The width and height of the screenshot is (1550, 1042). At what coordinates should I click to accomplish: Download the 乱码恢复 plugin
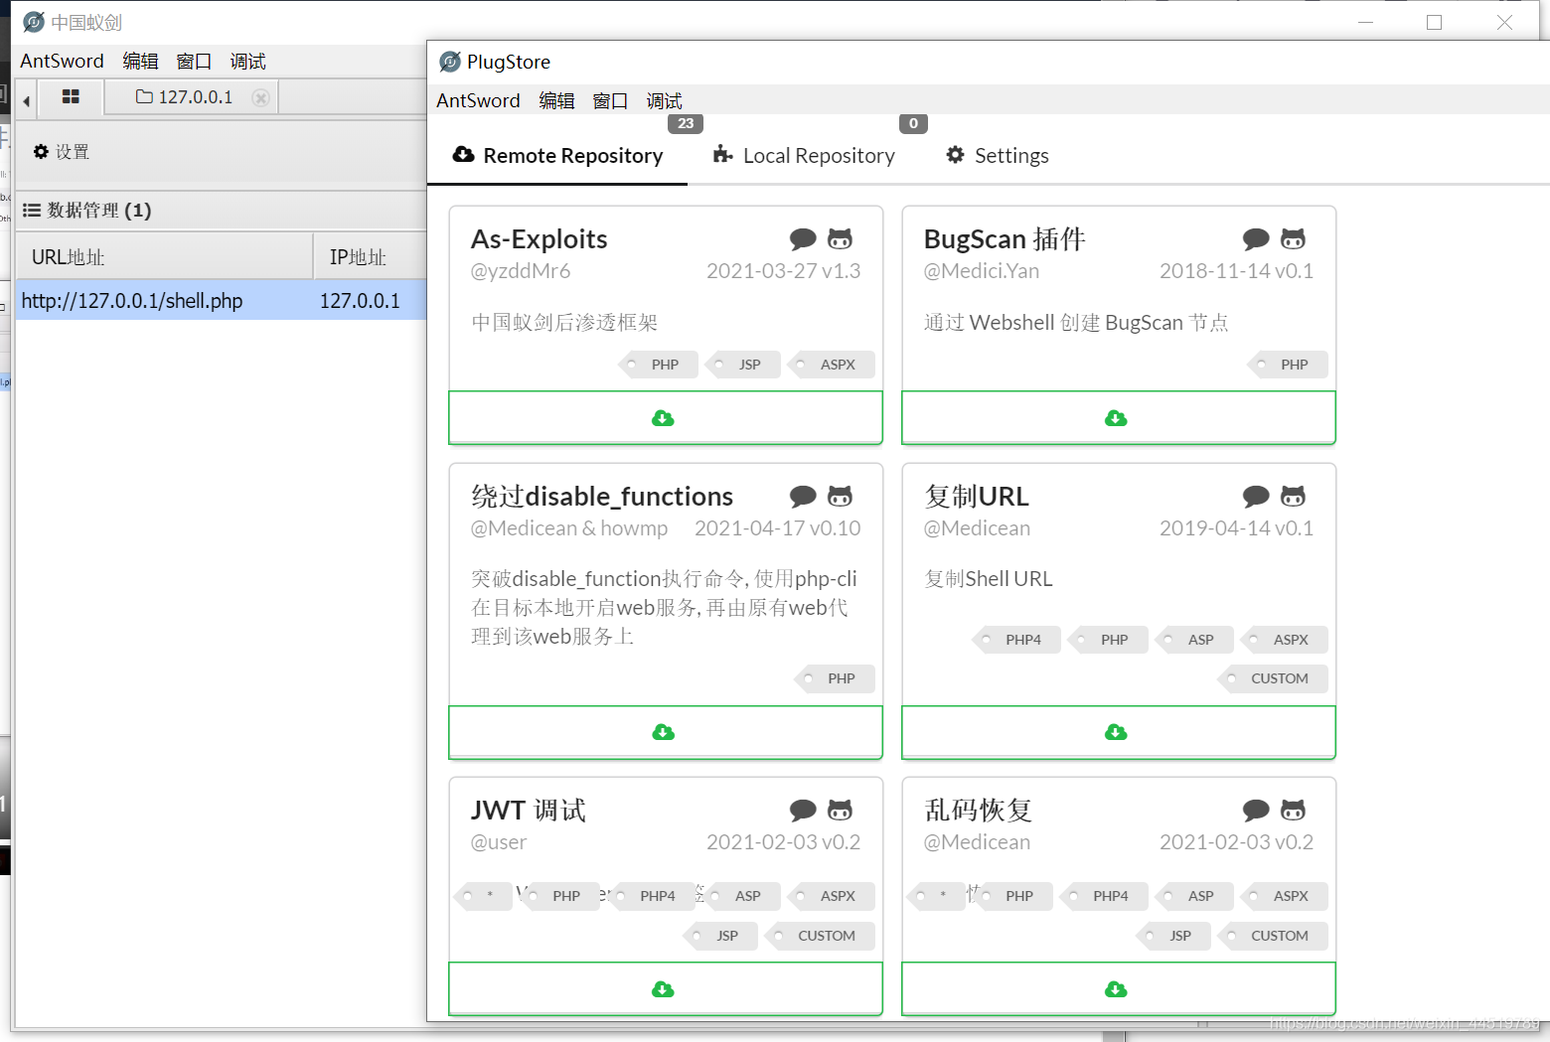tap(1118, 988)
